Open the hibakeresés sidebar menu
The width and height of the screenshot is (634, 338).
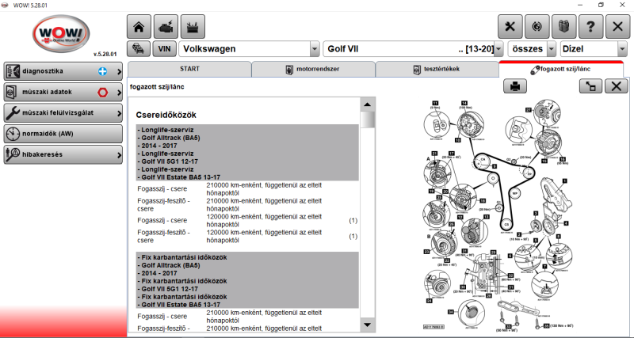pyautogui.click(x=63, y=154)
